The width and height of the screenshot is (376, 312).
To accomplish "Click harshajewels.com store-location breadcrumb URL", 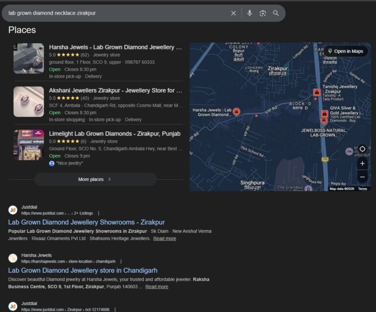I will click(69, 262).
